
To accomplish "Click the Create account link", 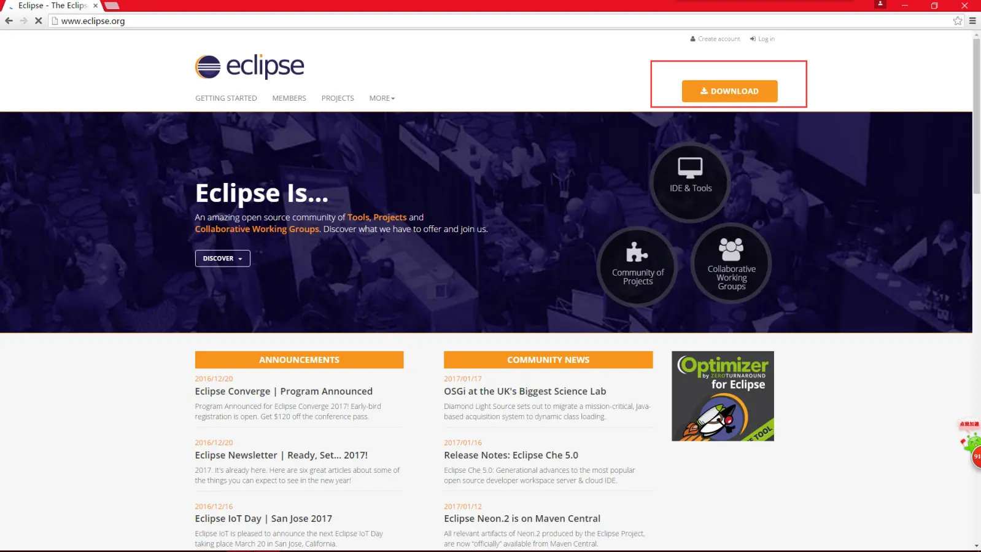I will [x=715, y=39].
